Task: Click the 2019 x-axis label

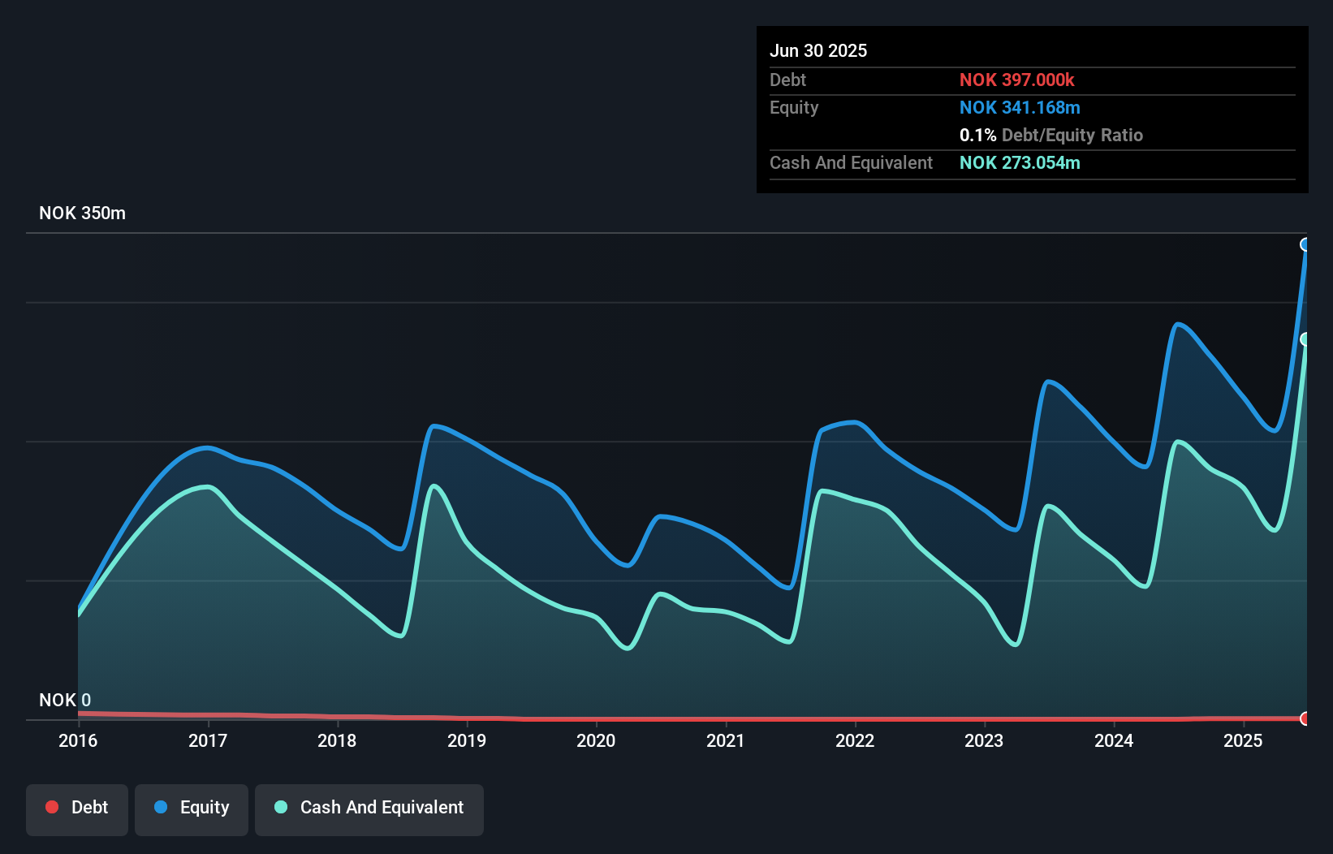Action: 467,740
